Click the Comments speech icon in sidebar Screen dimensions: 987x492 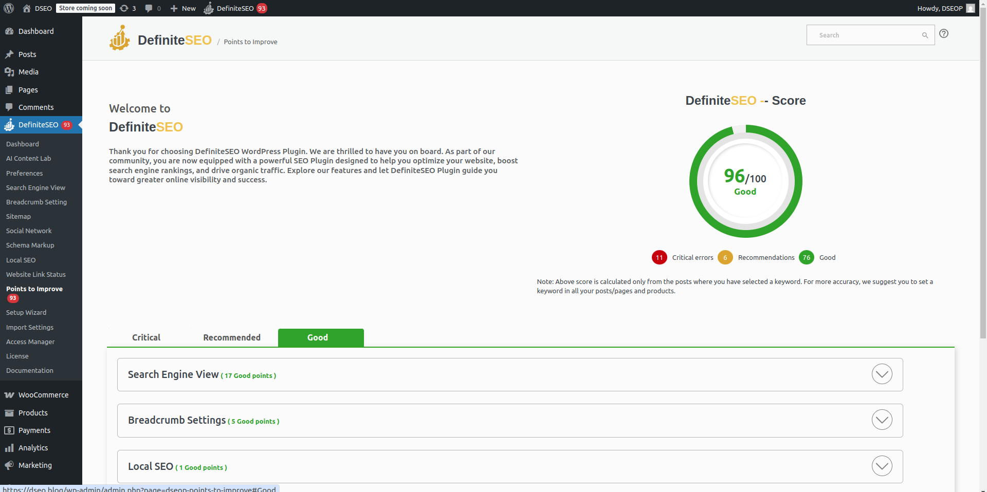point(9,107)
